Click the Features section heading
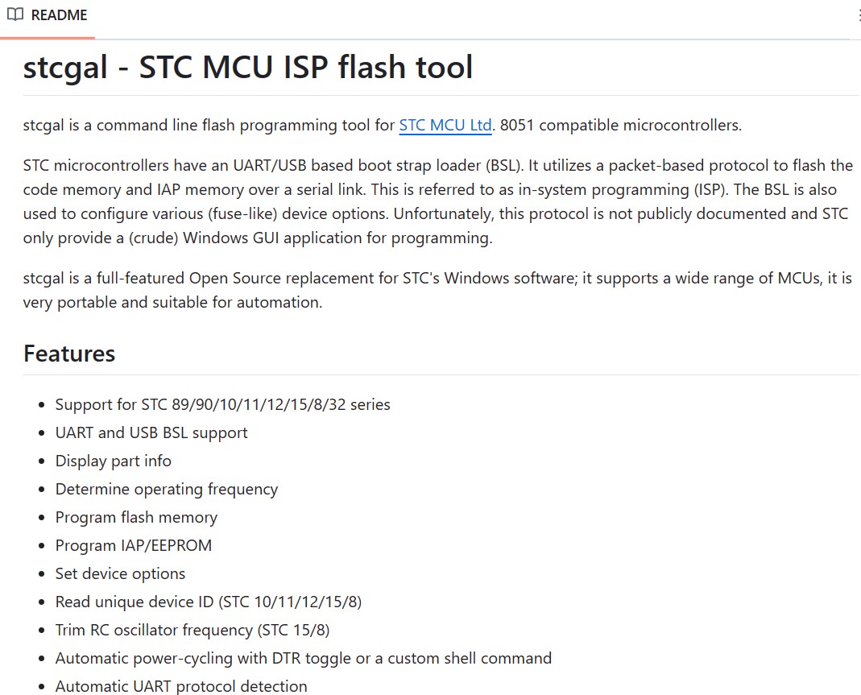 click(69, 354)
